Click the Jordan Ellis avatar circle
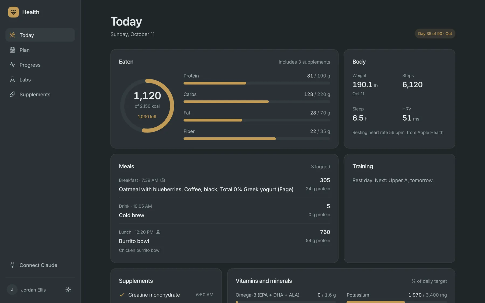 click(12, 290)
